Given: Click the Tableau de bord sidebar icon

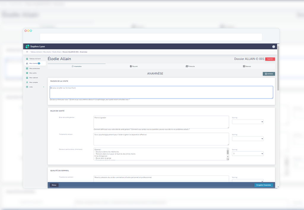Looking at the screenshot, I should 27,59.
